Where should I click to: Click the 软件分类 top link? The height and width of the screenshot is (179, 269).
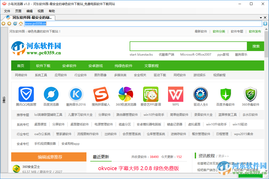click(x=219, y=31)
